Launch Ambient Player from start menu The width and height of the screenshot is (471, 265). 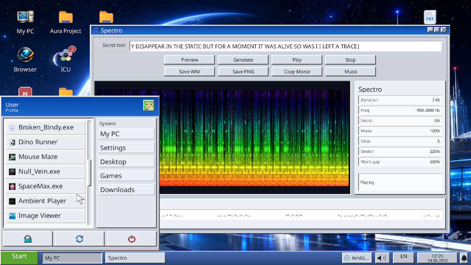point(46,201)
